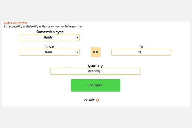Focus the quantity input field
The height and width of the screenshot is (128, 192).
[x=95, y=71]
